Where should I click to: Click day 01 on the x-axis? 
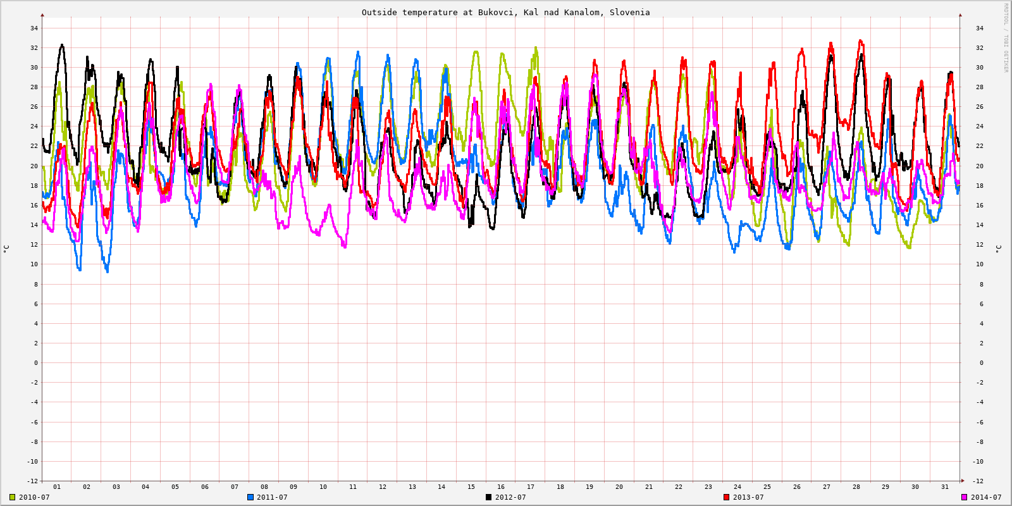57,487
